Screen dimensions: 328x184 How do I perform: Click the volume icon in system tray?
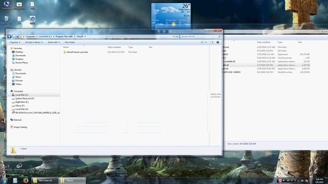(x=302, y=180)
